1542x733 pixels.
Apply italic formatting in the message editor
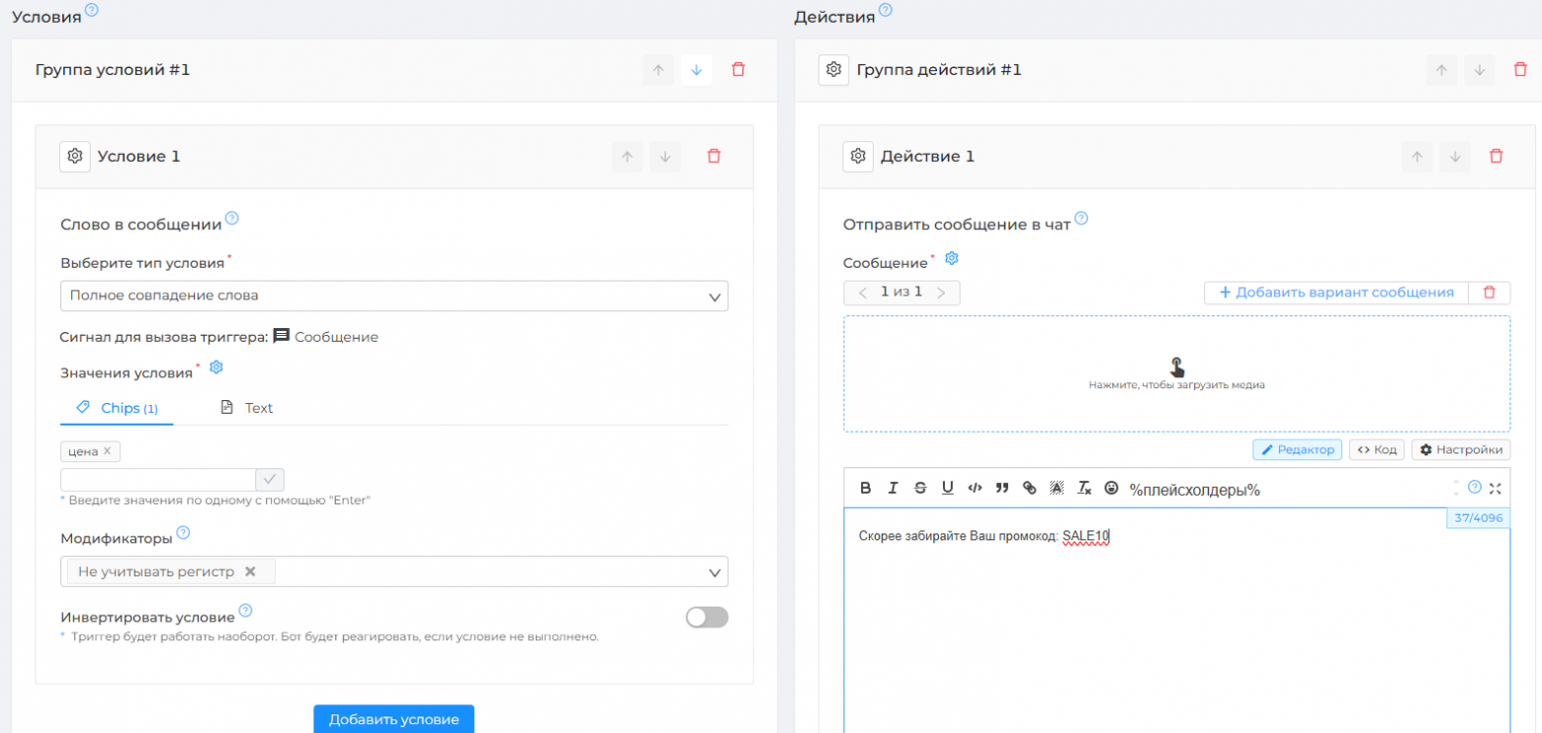click(894, 487)
